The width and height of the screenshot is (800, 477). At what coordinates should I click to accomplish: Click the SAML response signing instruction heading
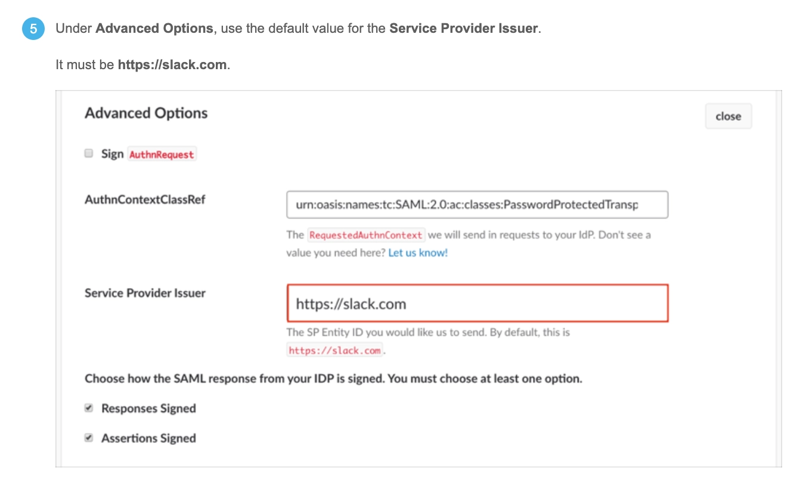(x=333, y=379)
